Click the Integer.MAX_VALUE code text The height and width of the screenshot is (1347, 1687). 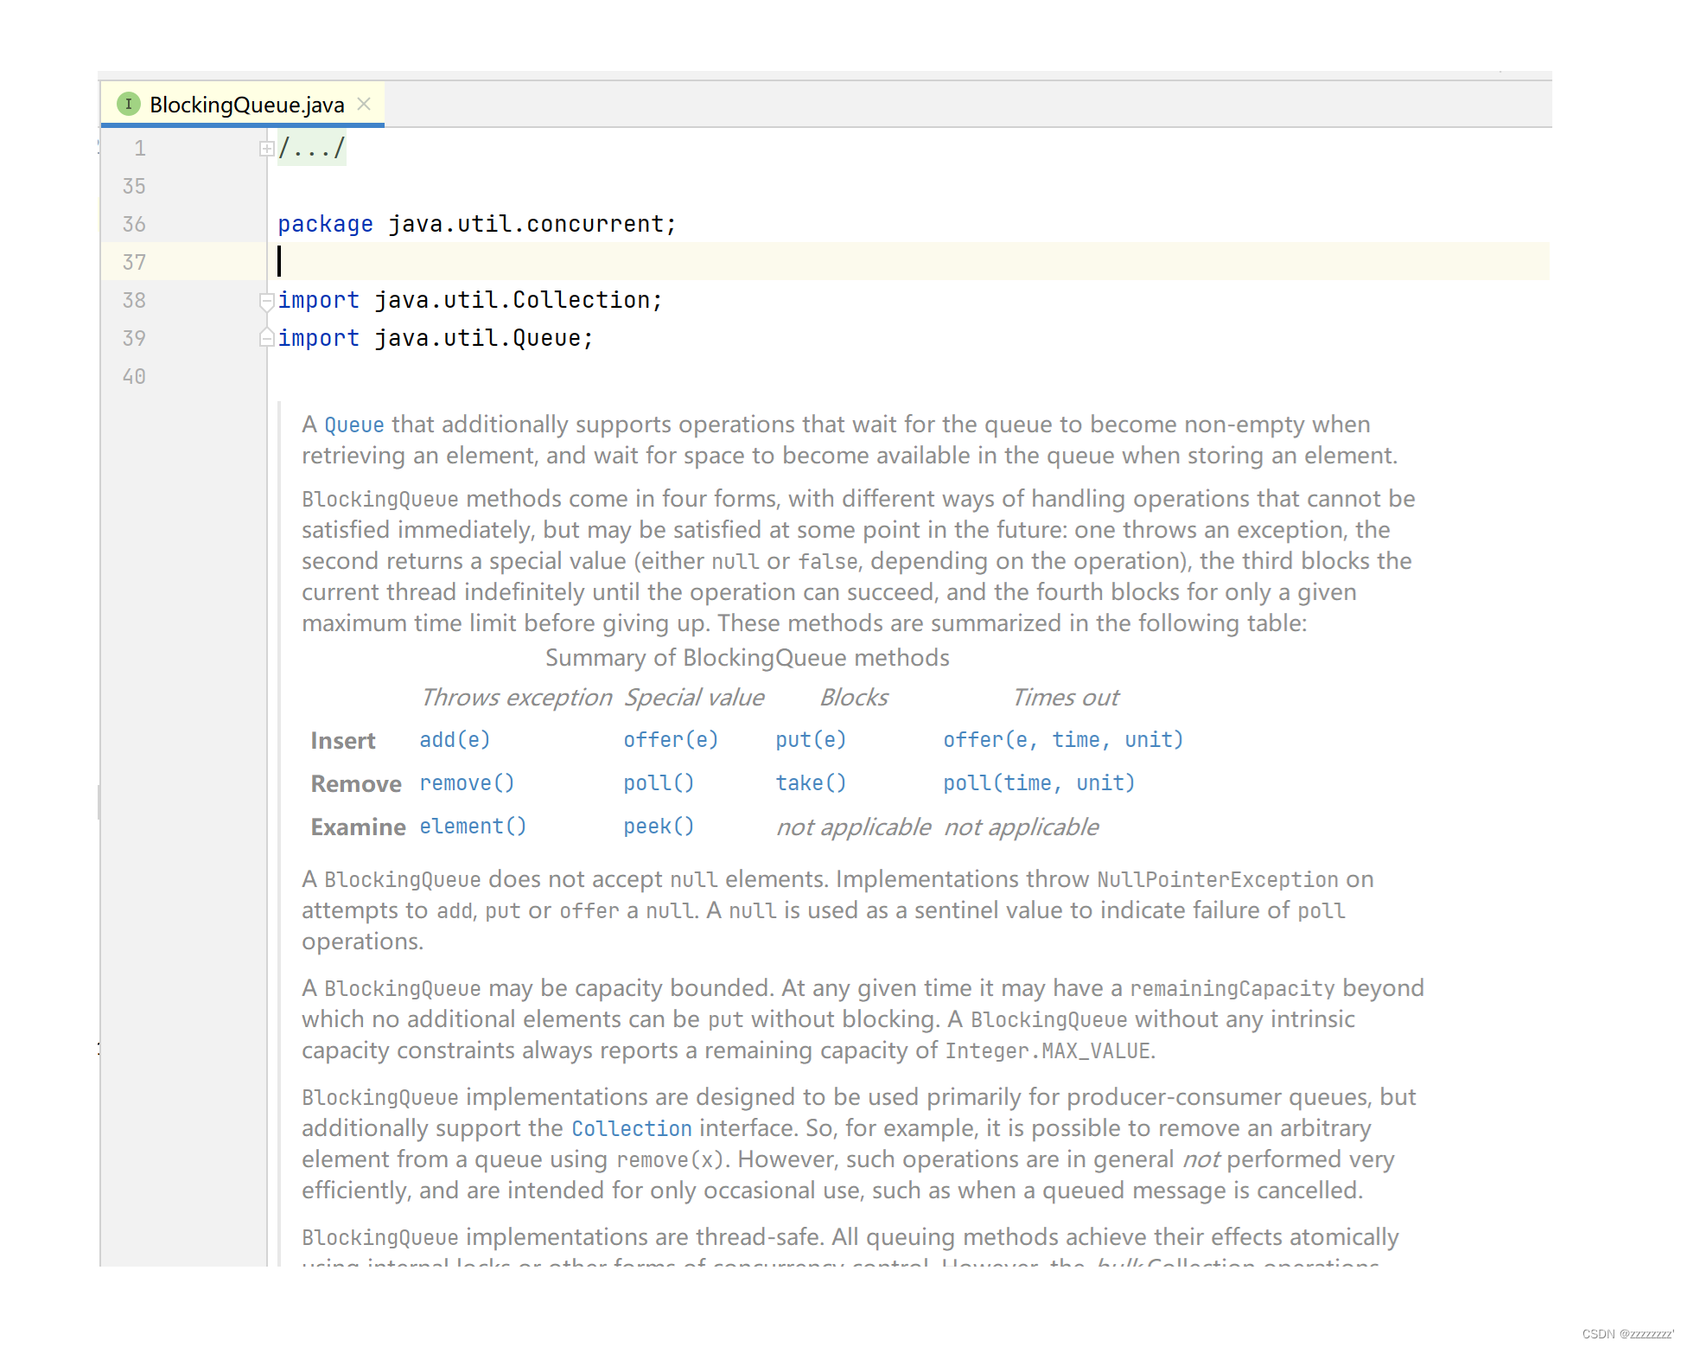[x=1047, y=1051]
